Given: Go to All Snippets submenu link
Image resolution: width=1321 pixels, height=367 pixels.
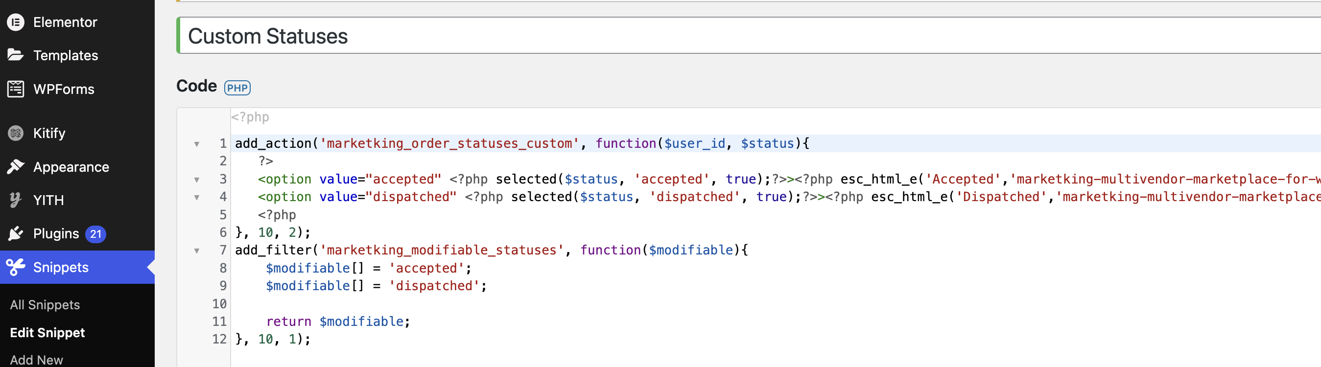Looking at the screenshot, I should (45, 305).
